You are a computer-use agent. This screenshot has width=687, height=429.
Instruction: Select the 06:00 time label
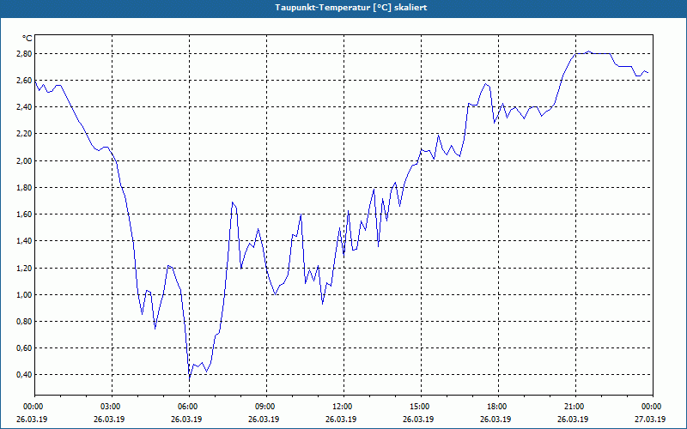187,407
